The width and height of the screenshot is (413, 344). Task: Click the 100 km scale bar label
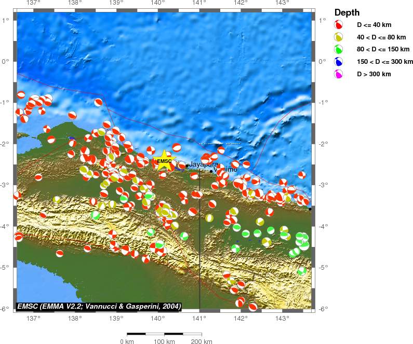pos(164,341)
